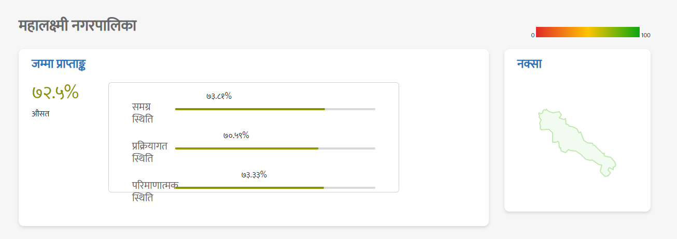Click the प्रक्रियागत स्थिति progress bar
Viewport: 677px width, 239px height.
[x=275, y=148]
